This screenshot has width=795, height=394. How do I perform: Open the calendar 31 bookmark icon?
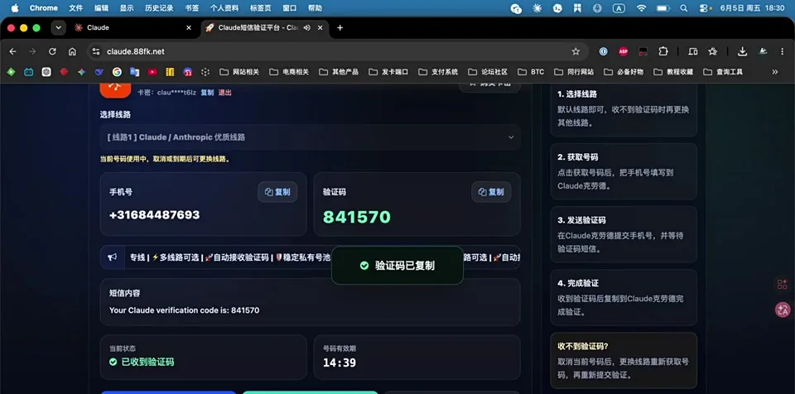tap(188, 72)
